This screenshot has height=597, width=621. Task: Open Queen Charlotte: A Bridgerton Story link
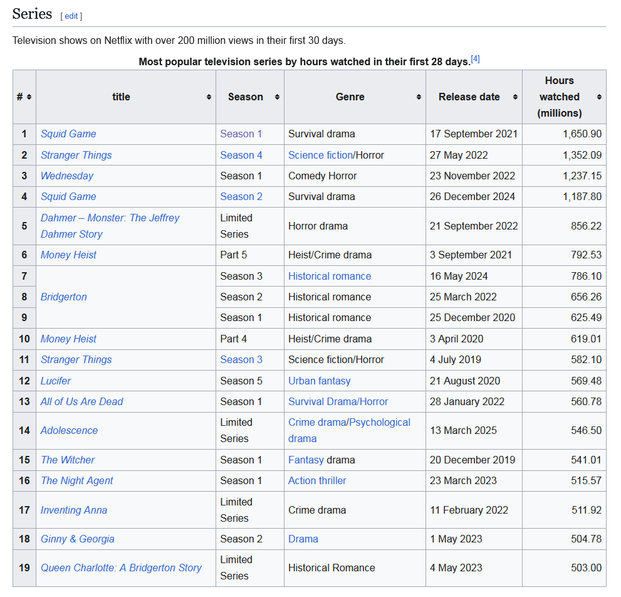[121, 568]
